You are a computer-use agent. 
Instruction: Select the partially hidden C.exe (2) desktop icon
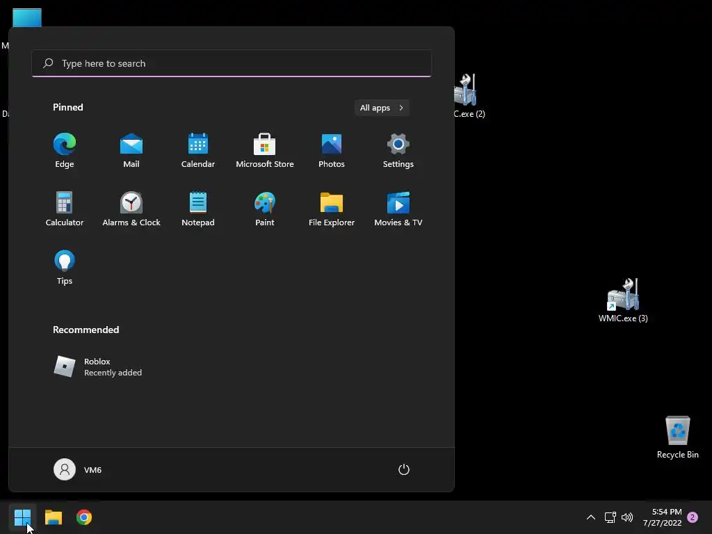click(x=469, y=96)
